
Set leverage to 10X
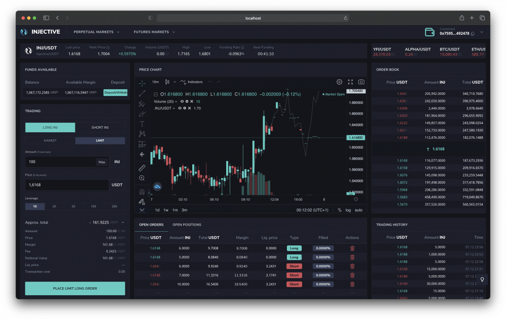click(x=94, y=206)
